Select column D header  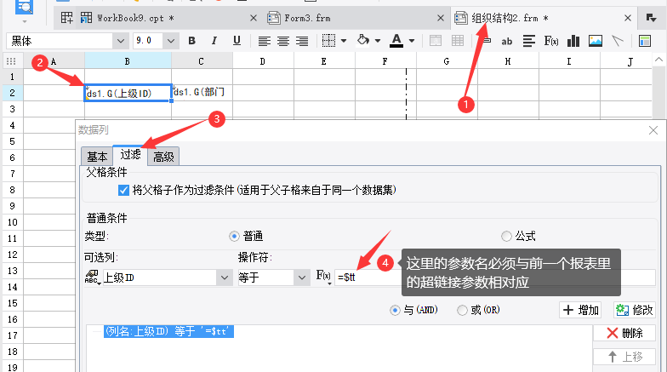pyautogui.click(x=263, y=61)
